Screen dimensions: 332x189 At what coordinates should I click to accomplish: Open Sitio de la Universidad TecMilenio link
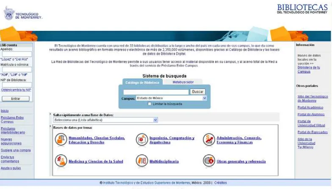coord(307,143)
